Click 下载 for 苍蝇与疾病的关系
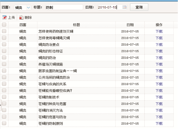This screenshot has width=178, height=129. [159, 84]
